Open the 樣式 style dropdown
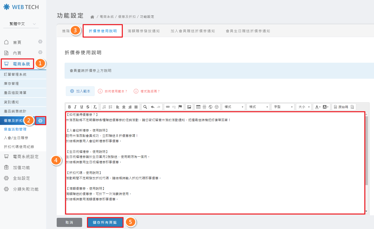The height and width of the screenshot is (229, 374). pos(233,107)
